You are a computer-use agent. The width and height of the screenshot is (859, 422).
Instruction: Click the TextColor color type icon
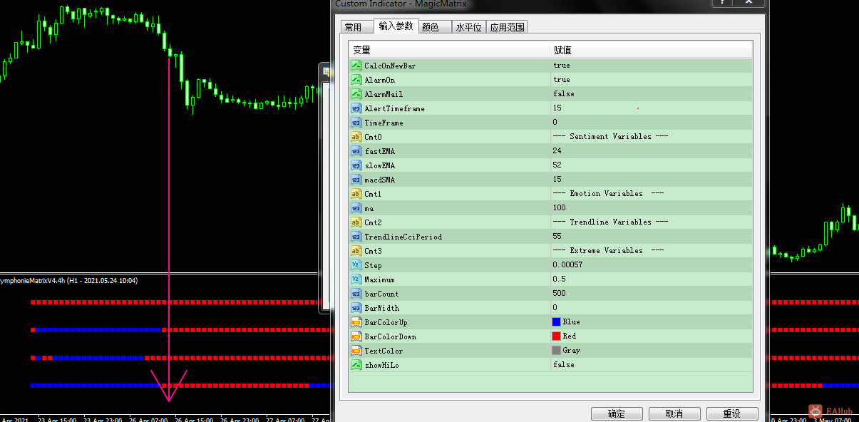(356, 351)
